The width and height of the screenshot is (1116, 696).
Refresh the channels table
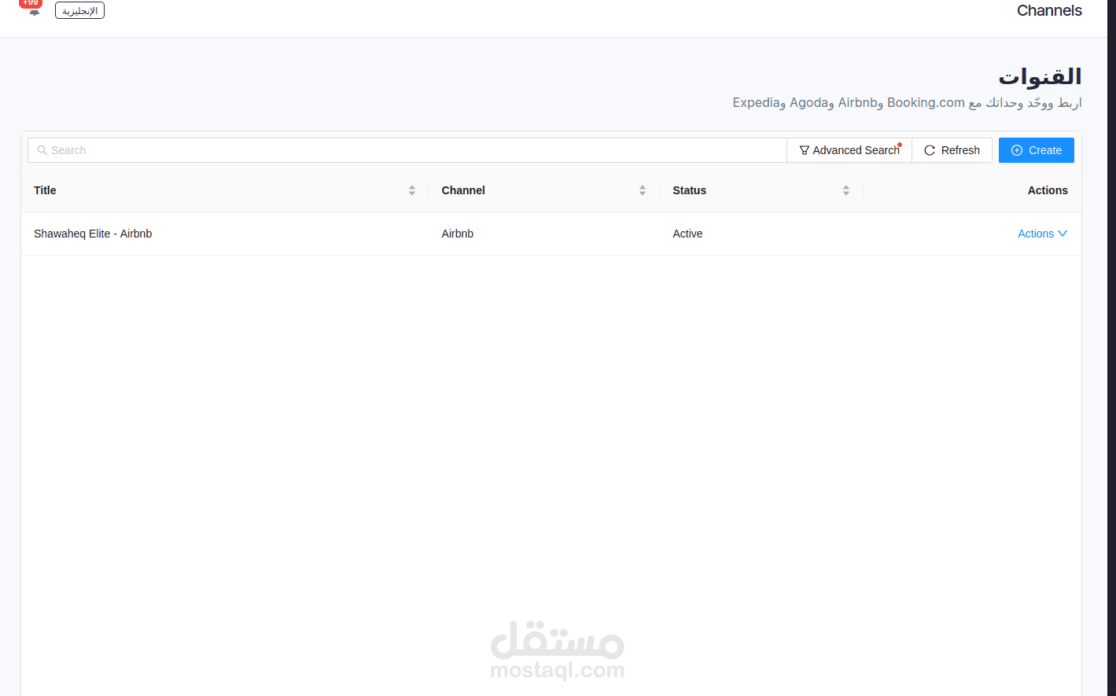point(952,150)
